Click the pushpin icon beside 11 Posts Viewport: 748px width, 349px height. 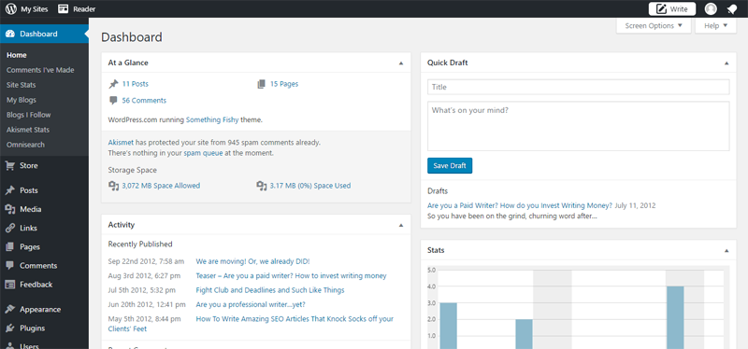click(113, 84)
